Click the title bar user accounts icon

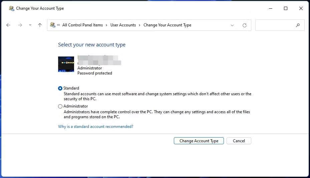click(x=11, y=8)
